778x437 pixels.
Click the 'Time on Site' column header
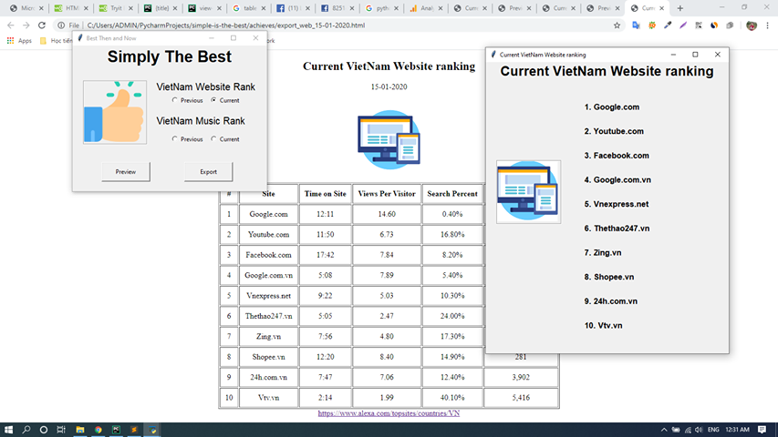(326, 194)
